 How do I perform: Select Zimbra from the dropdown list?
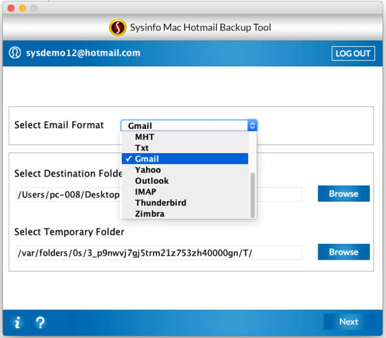coord(185,214)
